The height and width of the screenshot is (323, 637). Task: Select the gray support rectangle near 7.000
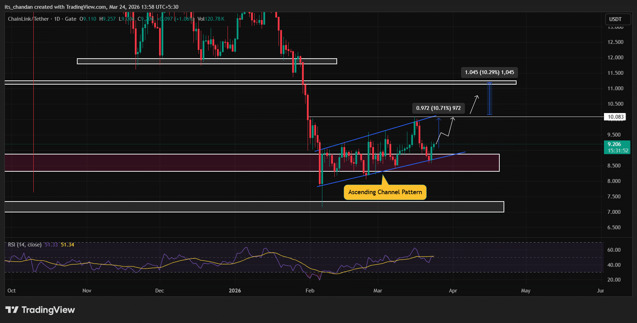point(246,207)
